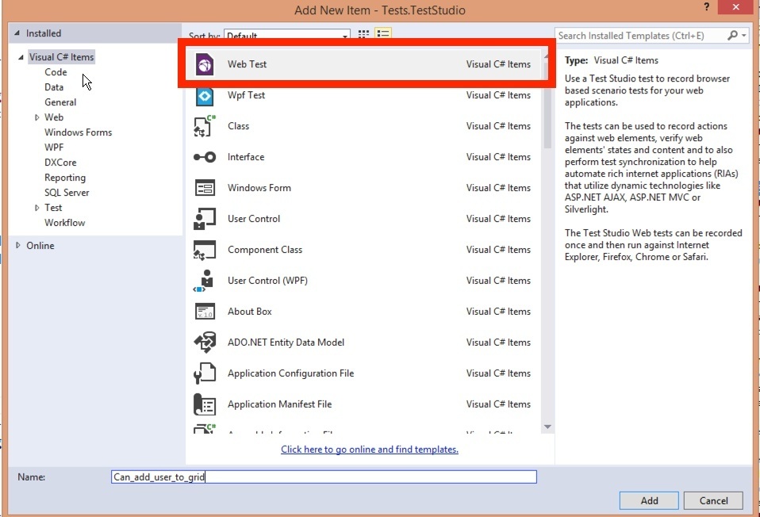Select the Component Class template name

pyautogui.click(x=265, y=250)
